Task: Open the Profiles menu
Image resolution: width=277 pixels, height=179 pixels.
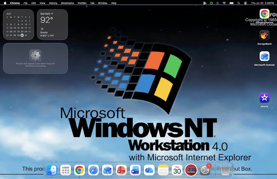Action: (x=82, y=3)
